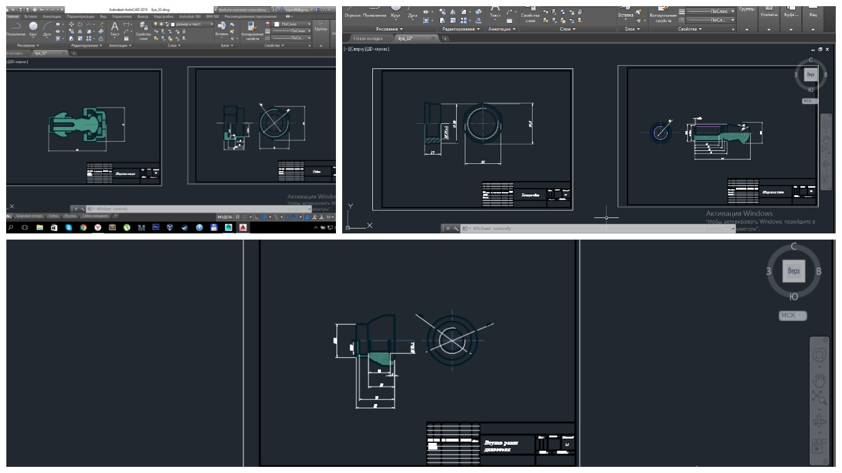Pick the Move icon in the AutoCAD 2015 titled window
Viewport: 842px width, 473px height.
click(x=72, y=24)
